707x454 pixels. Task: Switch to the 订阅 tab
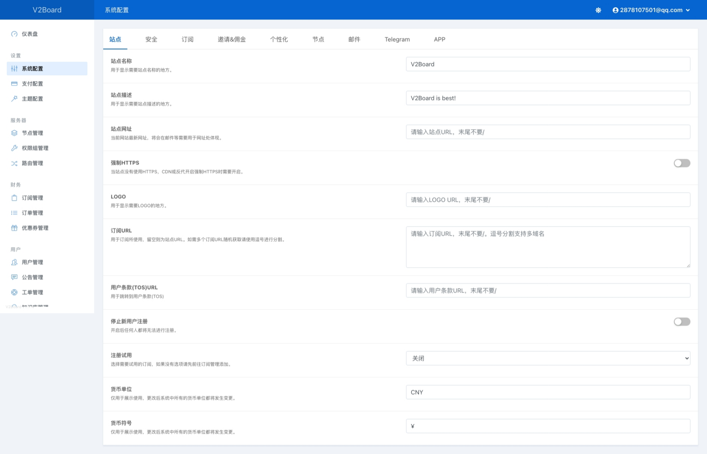(188, 39)
